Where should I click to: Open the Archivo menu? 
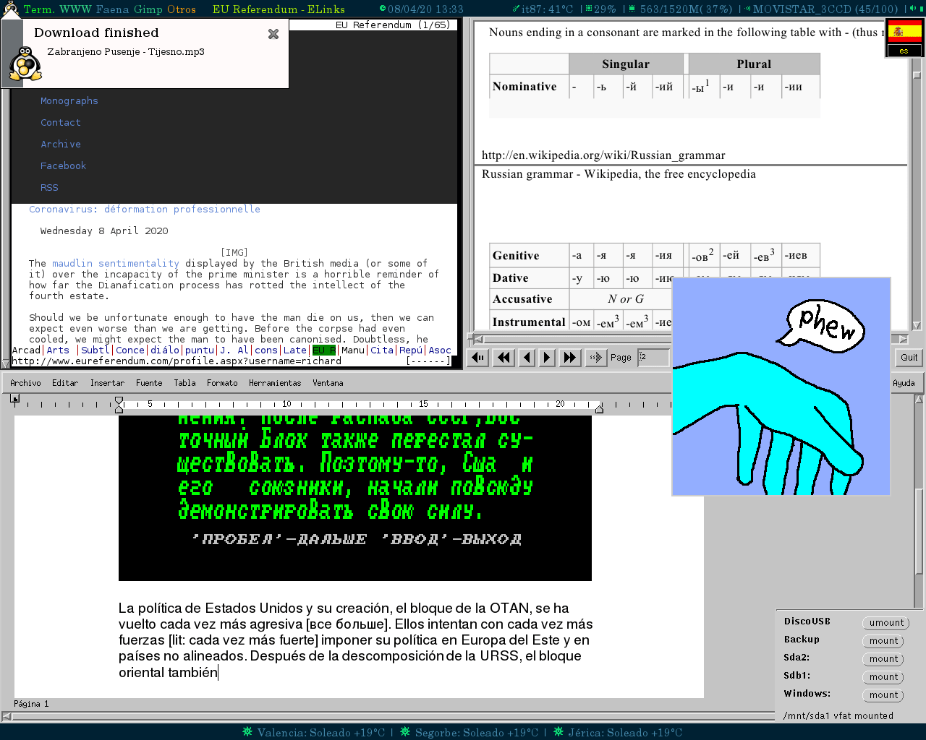[25, 383]
